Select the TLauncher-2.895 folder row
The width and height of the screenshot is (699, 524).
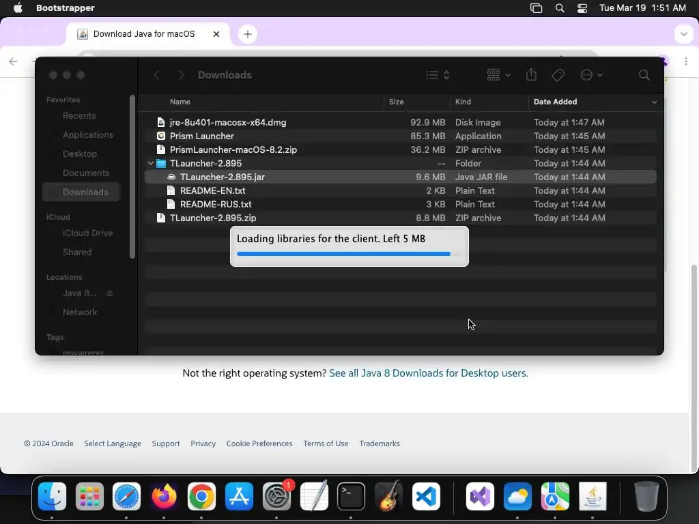[400, 163]
